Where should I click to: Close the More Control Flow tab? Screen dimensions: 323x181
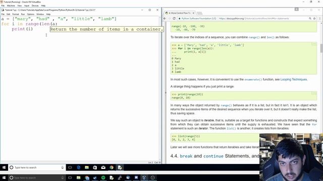(x=193, y=13)
